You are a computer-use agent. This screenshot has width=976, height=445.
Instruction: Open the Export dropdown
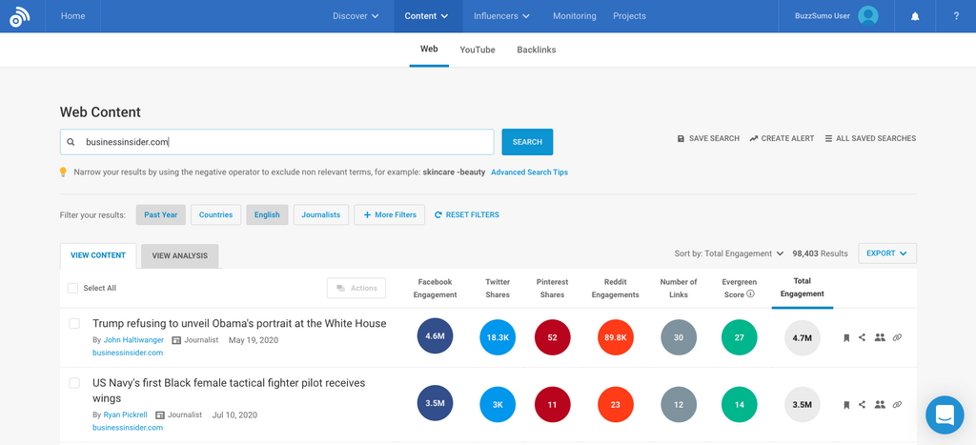pyautogui.click(x=887, y=253)
